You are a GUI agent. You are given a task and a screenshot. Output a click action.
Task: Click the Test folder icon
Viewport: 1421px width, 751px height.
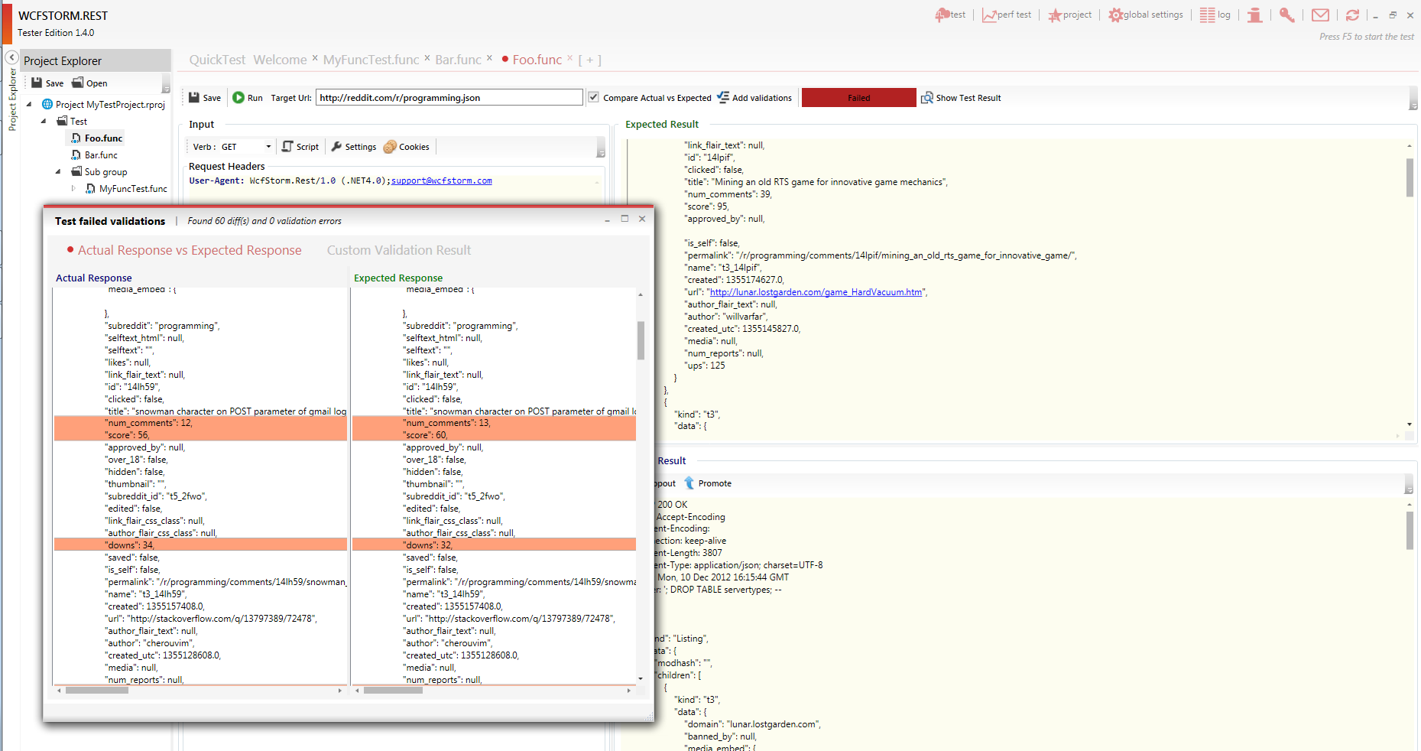63,121
